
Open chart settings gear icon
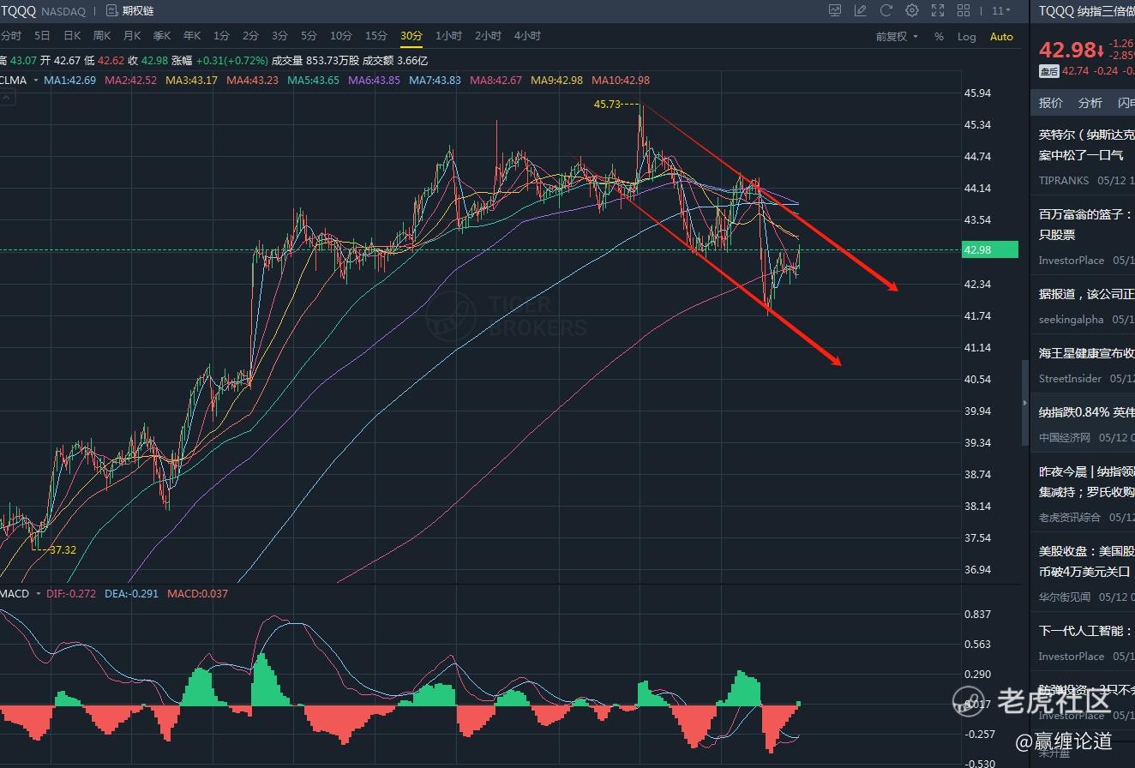[912, 11]
